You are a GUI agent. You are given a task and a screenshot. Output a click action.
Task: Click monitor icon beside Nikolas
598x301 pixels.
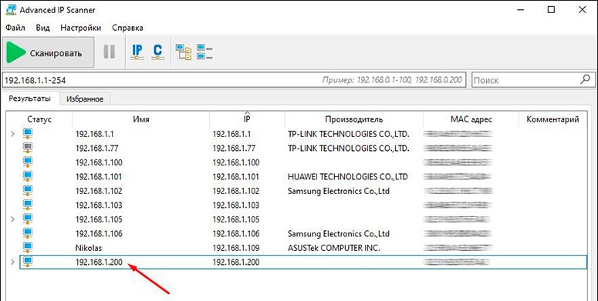point(28,247)
